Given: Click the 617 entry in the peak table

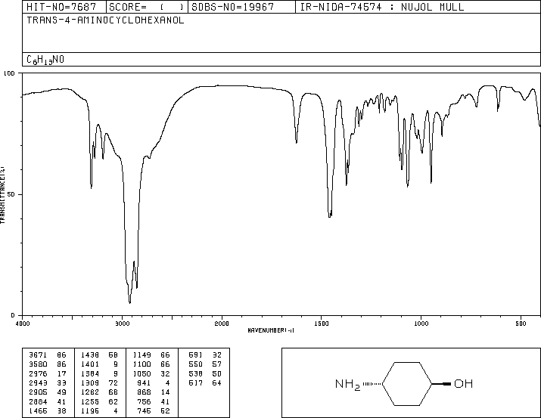Looking at the screenshot, I should tap(196, 382).
